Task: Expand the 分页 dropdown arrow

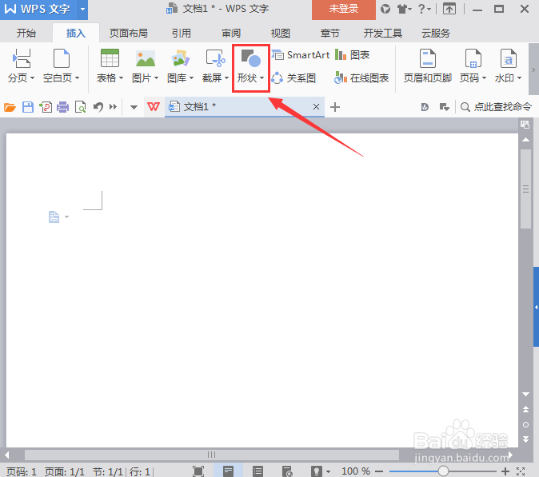Action: point(33,78)
